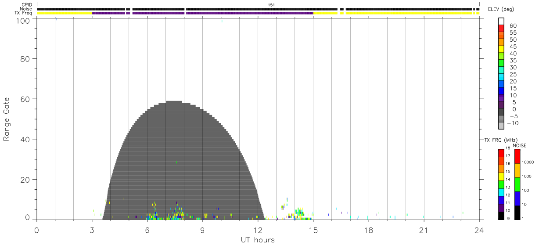Pick the yellow 14–15 MHz frequency swatch
Image resolution: width=539 pixels, height=249 pixels.
coord(501,177)
